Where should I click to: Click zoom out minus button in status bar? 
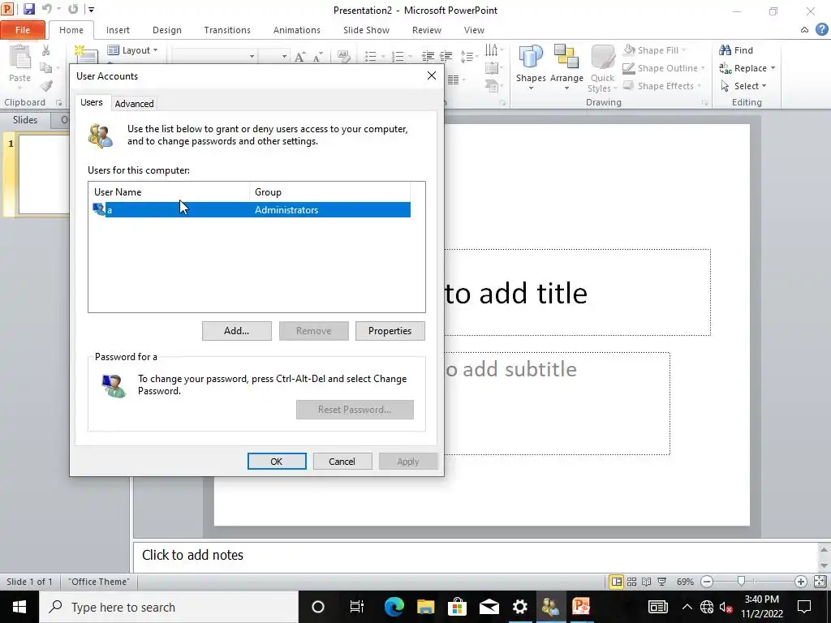pyautogui.click(x=707, y=582)
